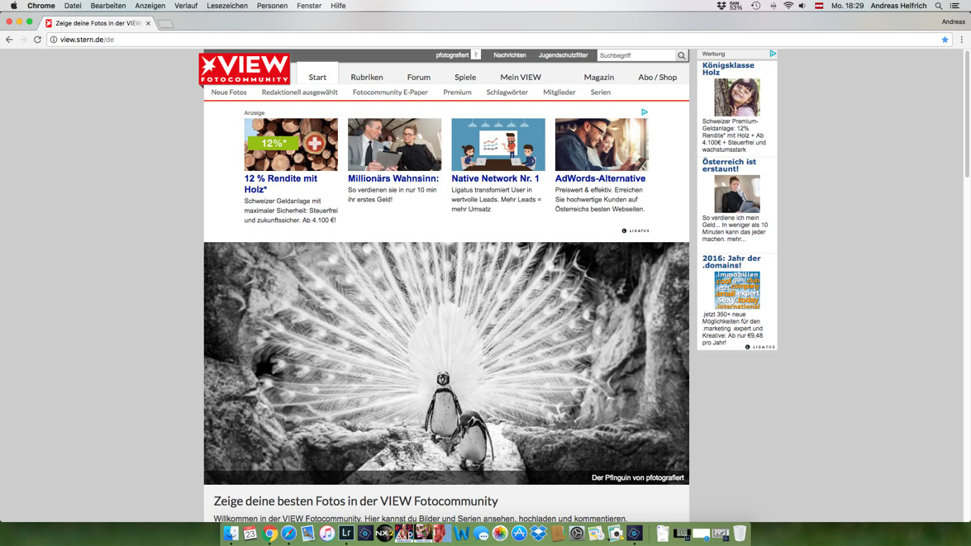Reload the page with the refresh icon
Screen dimensions: 971x546
coord(37,40)
